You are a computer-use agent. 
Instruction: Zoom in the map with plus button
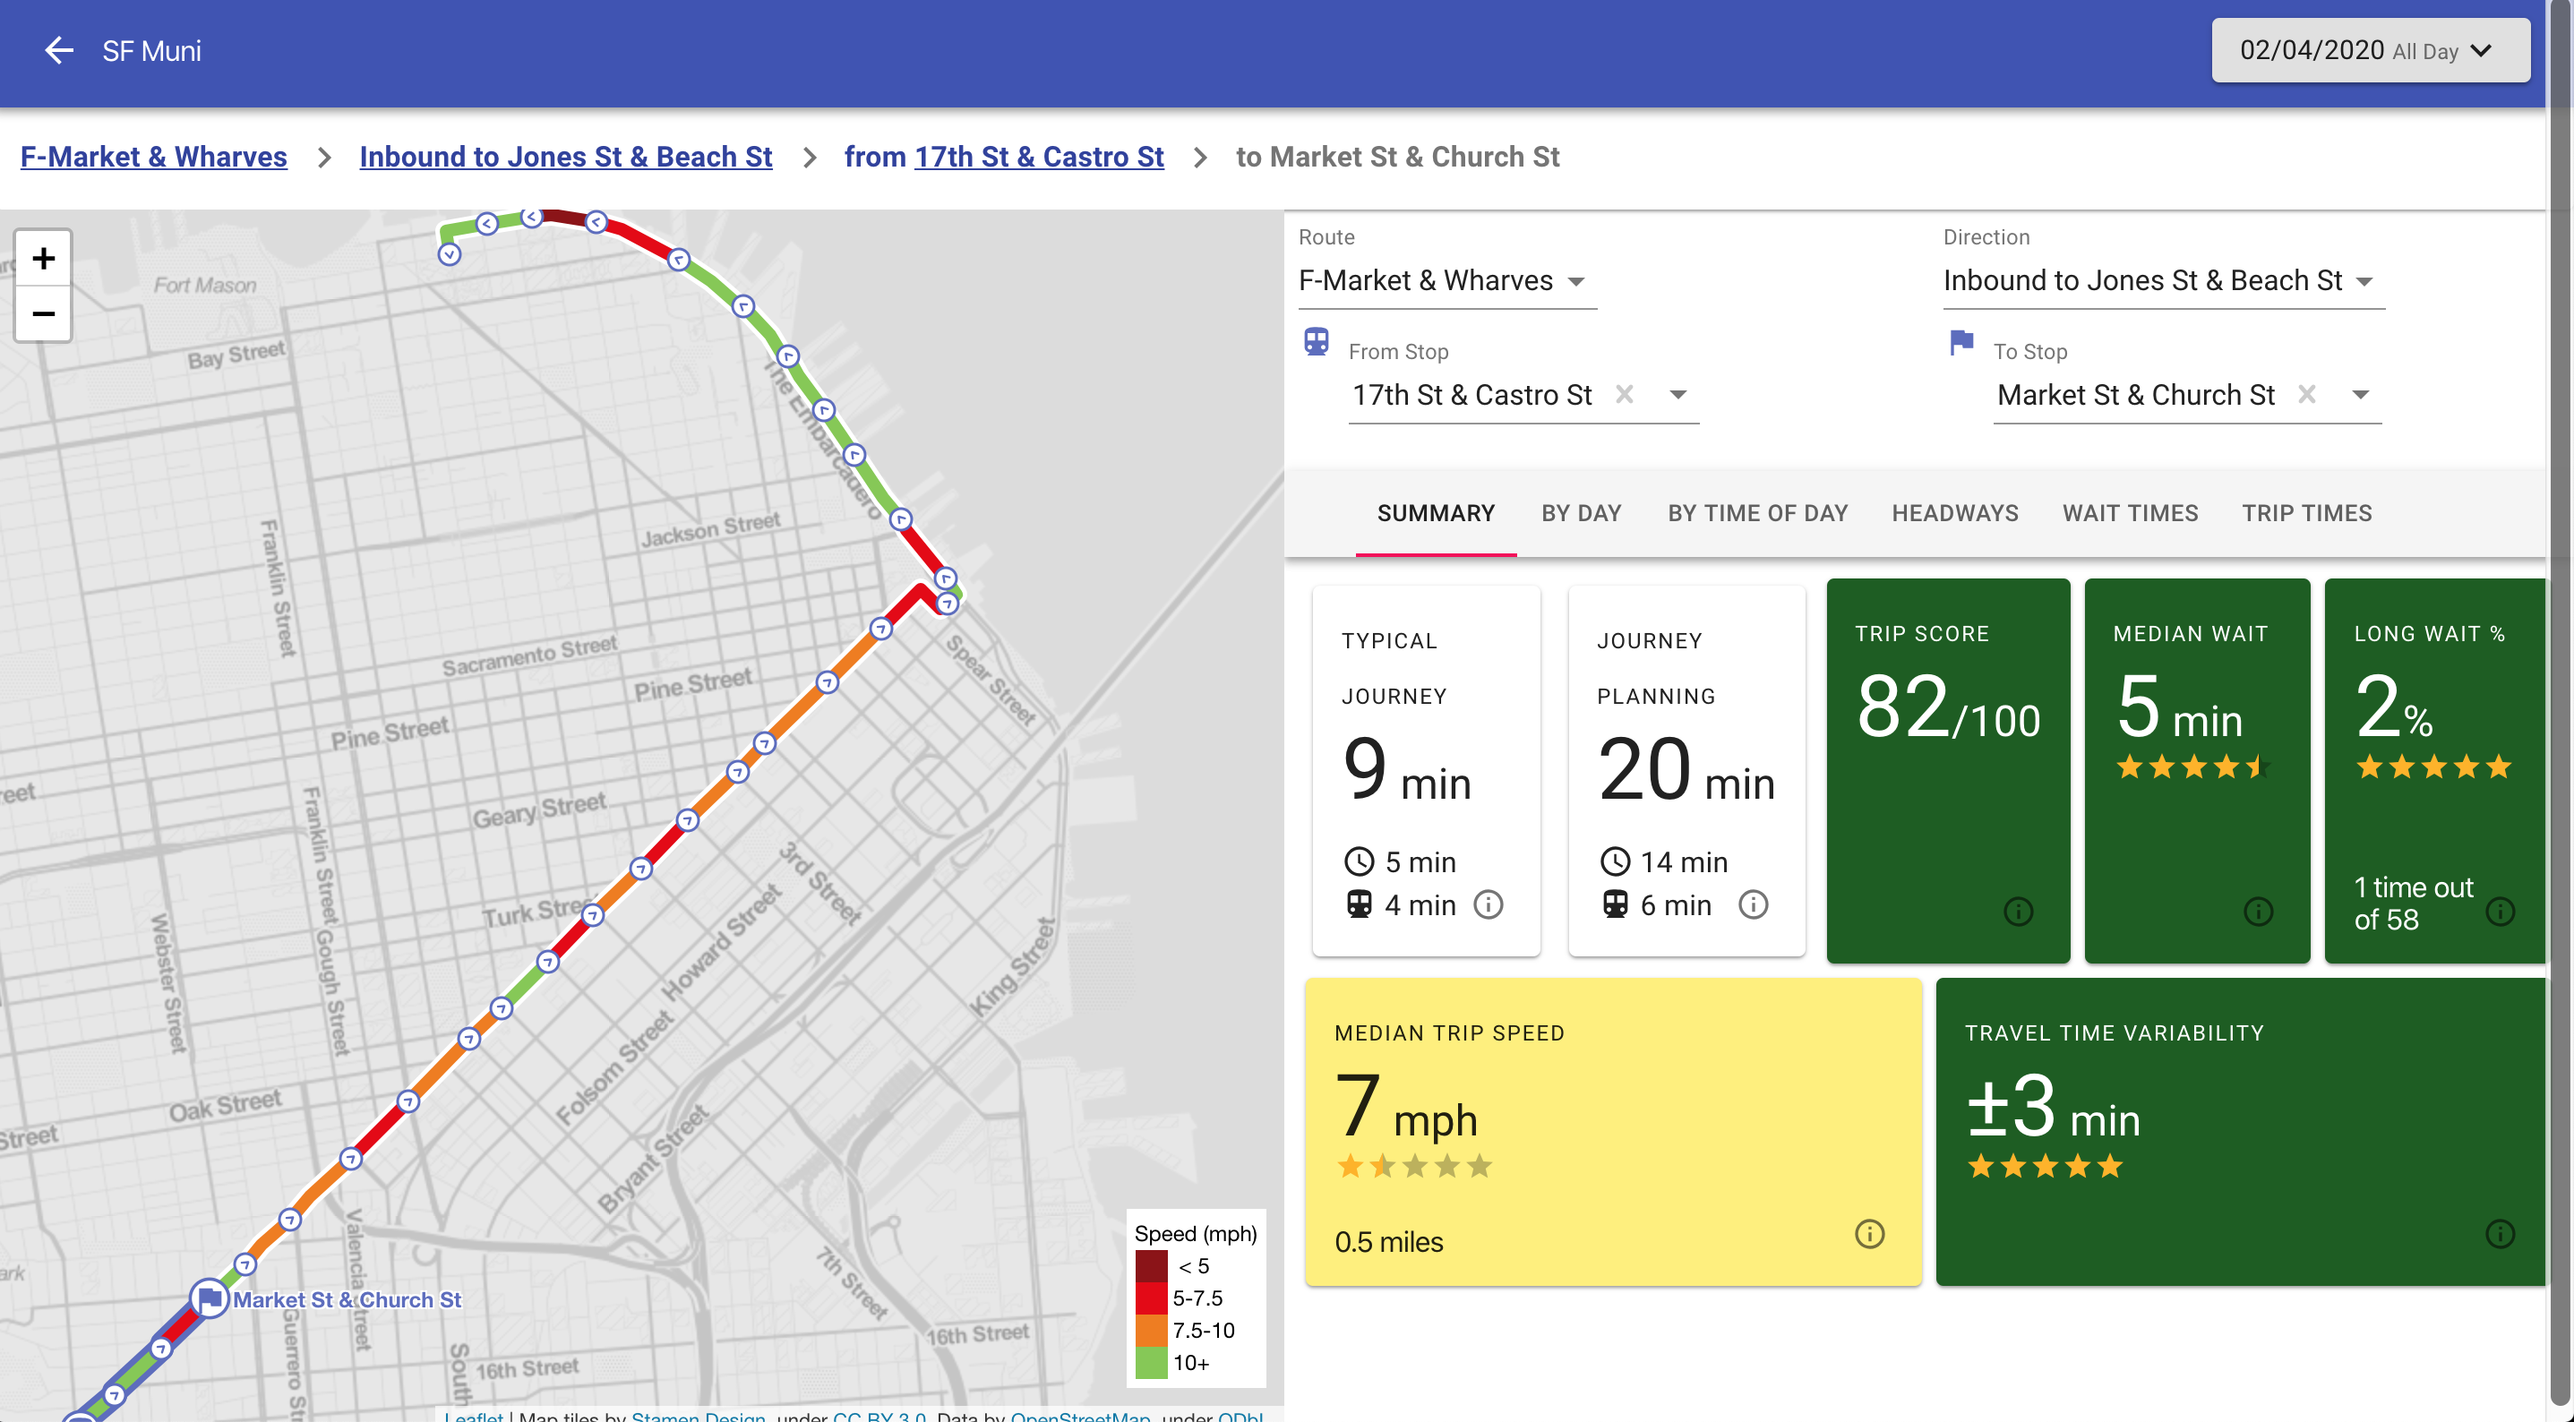(43, 259)
